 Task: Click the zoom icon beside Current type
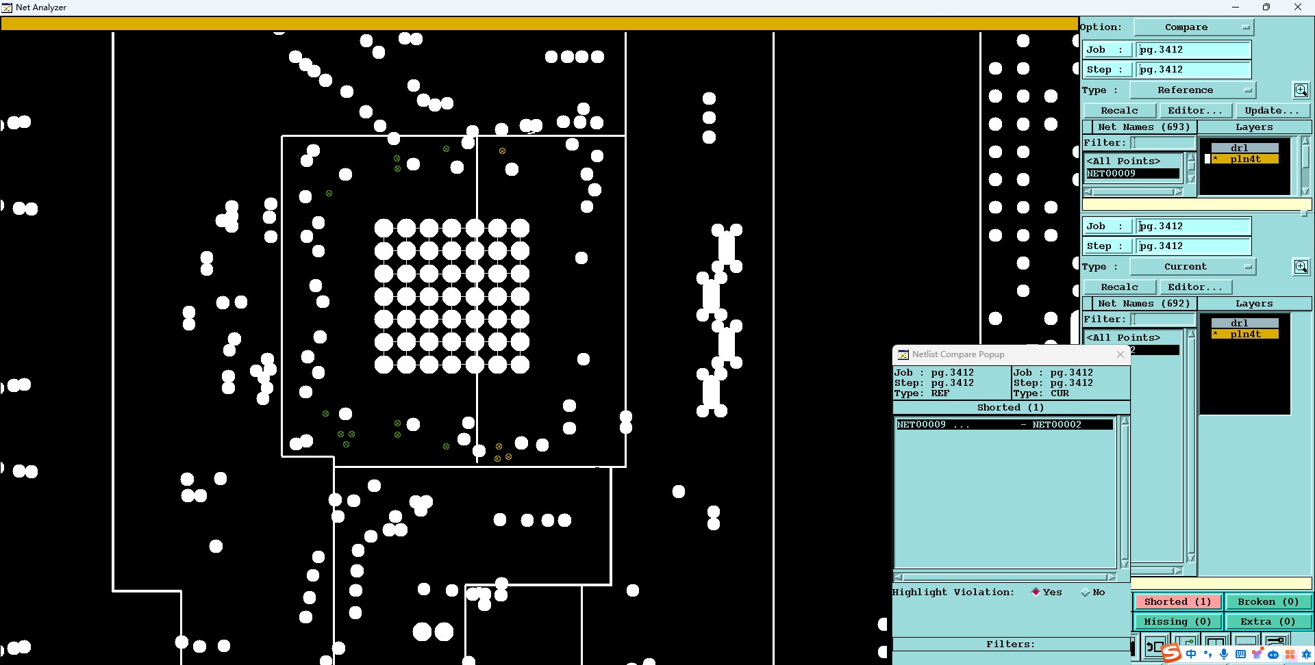tap(1301, 267)
